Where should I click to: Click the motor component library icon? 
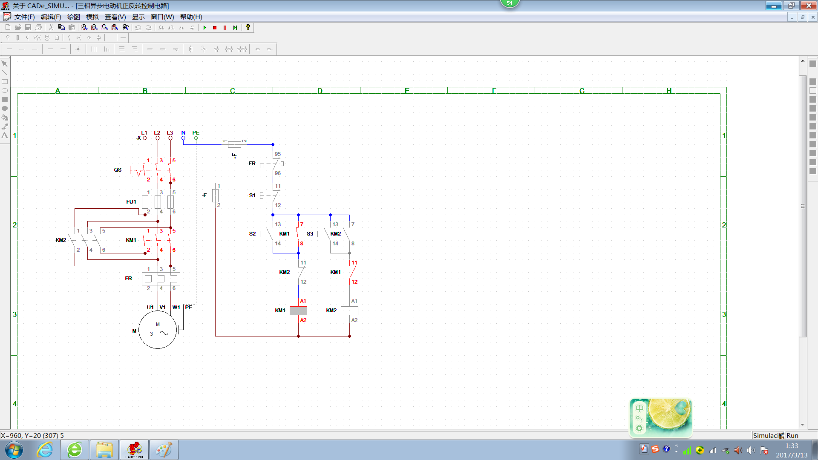47,37
